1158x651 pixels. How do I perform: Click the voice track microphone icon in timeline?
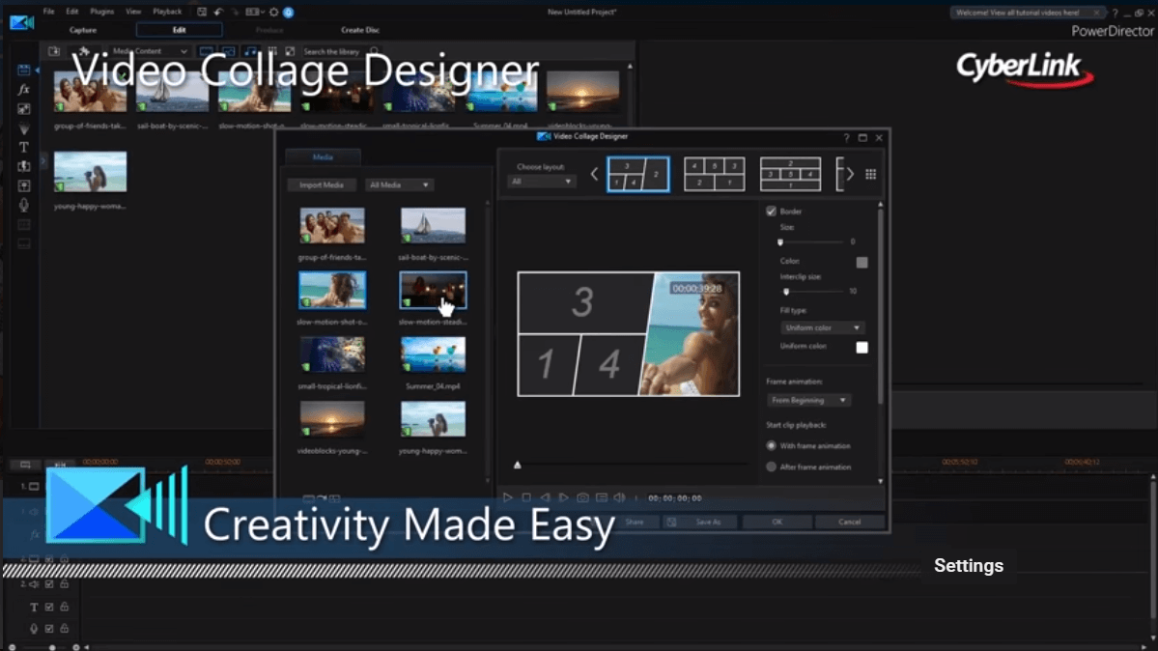click(34, 629)
